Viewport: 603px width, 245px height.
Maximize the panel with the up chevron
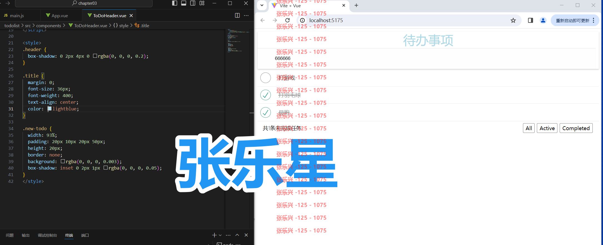pyautogui.click(x=237, y=235)
